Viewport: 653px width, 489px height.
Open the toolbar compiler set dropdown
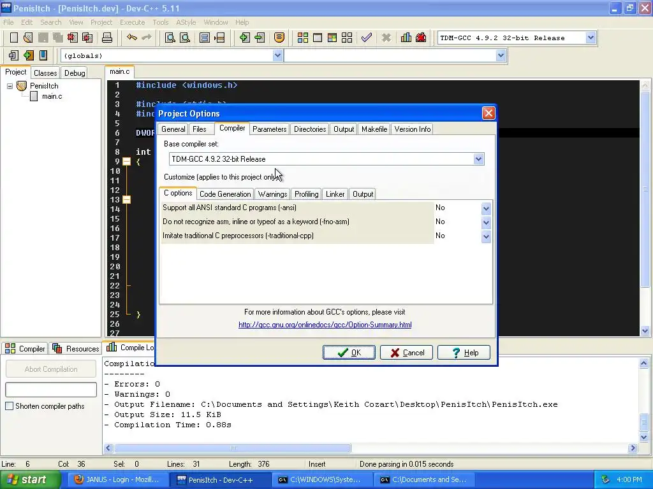[x=591, y=38]
